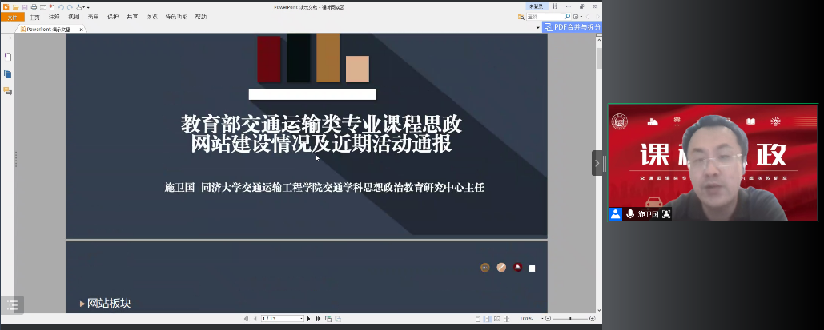Toggle continuous page view mode

486,319
